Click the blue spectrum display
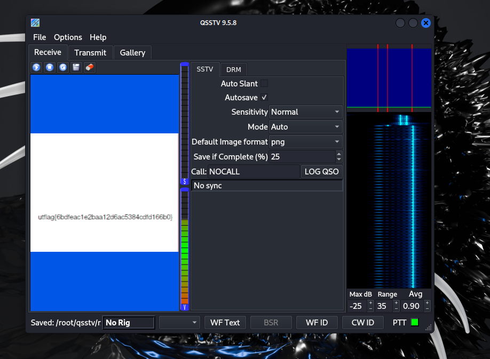The image size is (490, 359). pos(389,78)
